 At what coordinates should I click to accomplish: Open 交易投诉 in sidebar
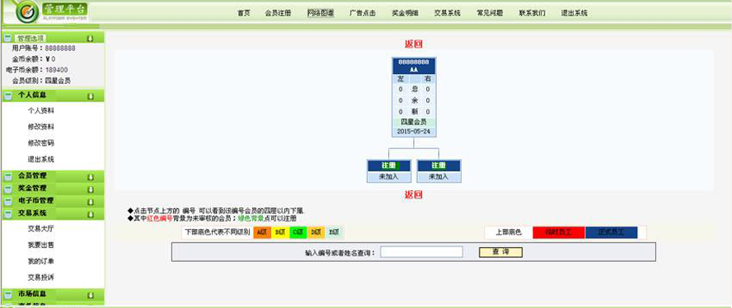point(41,278)
